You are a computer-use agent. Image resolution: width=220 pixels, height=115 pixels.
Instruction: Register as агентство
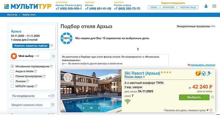[169, 7]
